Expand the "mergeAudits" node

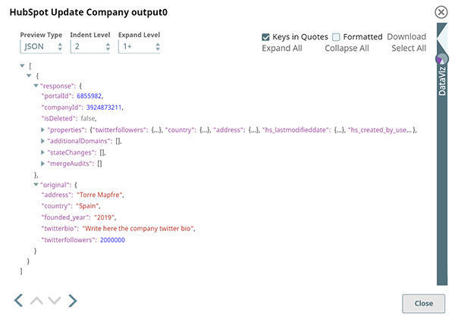tap(42, 164)
